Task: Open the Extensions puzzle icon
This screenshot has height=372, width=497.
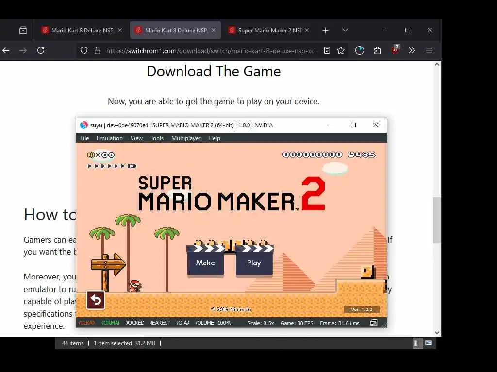Action: (377, 50)
